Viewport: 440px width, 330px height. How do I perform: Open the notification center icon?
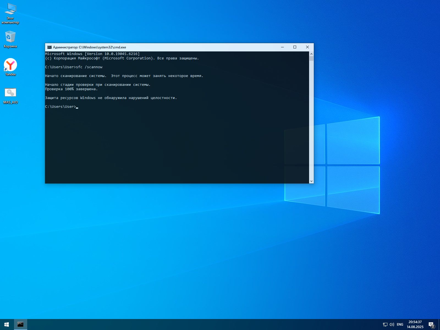pyautogui.click(x=431, y=325)
